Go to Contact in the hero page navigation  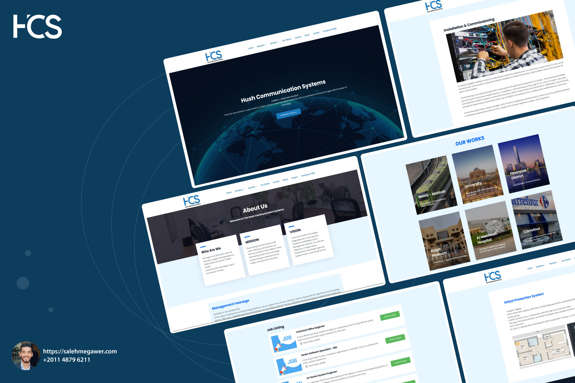tap(298, 37)
